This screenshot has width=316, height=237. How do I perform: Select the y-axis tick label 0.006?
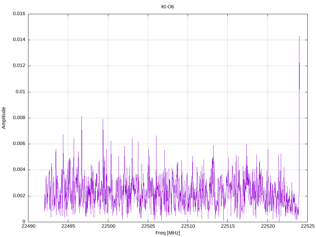pos(19,144)
